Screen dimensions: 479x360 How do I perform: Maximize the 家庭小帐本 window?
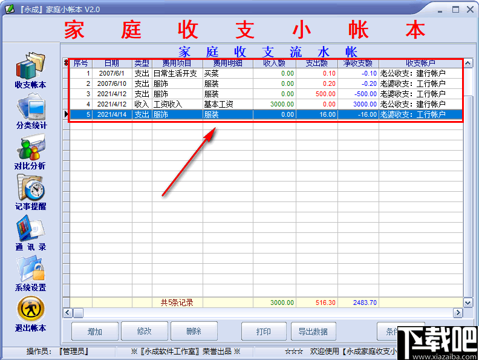coord(455,10)
